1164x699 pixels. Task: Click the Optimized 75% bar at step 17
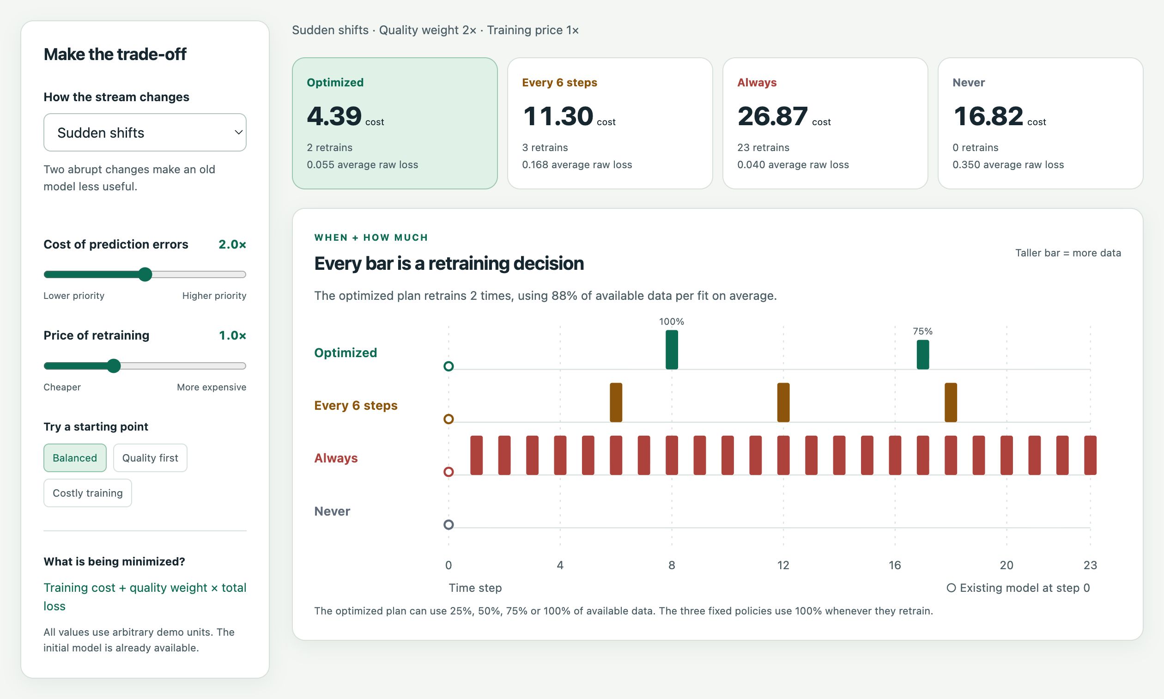[x=923, y=355]
